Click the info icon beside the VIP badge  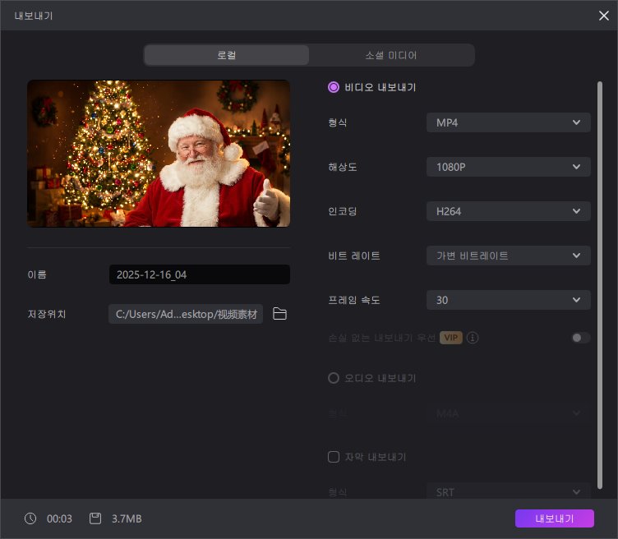[473, 338]
